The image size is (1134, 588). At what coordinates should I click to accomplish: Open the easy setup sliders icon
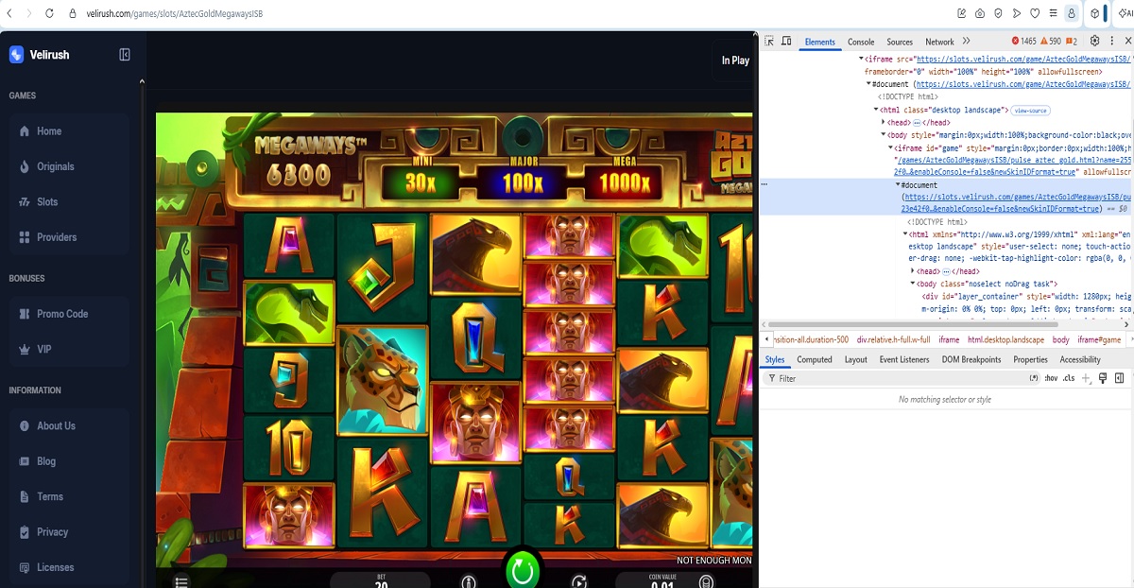point(1053,14)
